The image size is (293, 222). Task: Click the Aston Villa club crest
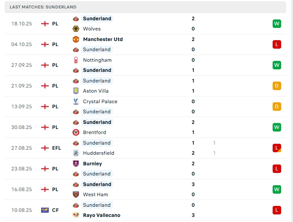[x=76, y=91]
